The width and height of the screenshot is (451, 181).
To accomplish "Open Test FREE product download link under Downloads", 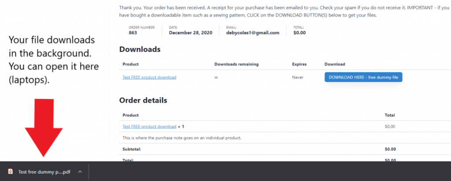I will (x=149, y=77).
